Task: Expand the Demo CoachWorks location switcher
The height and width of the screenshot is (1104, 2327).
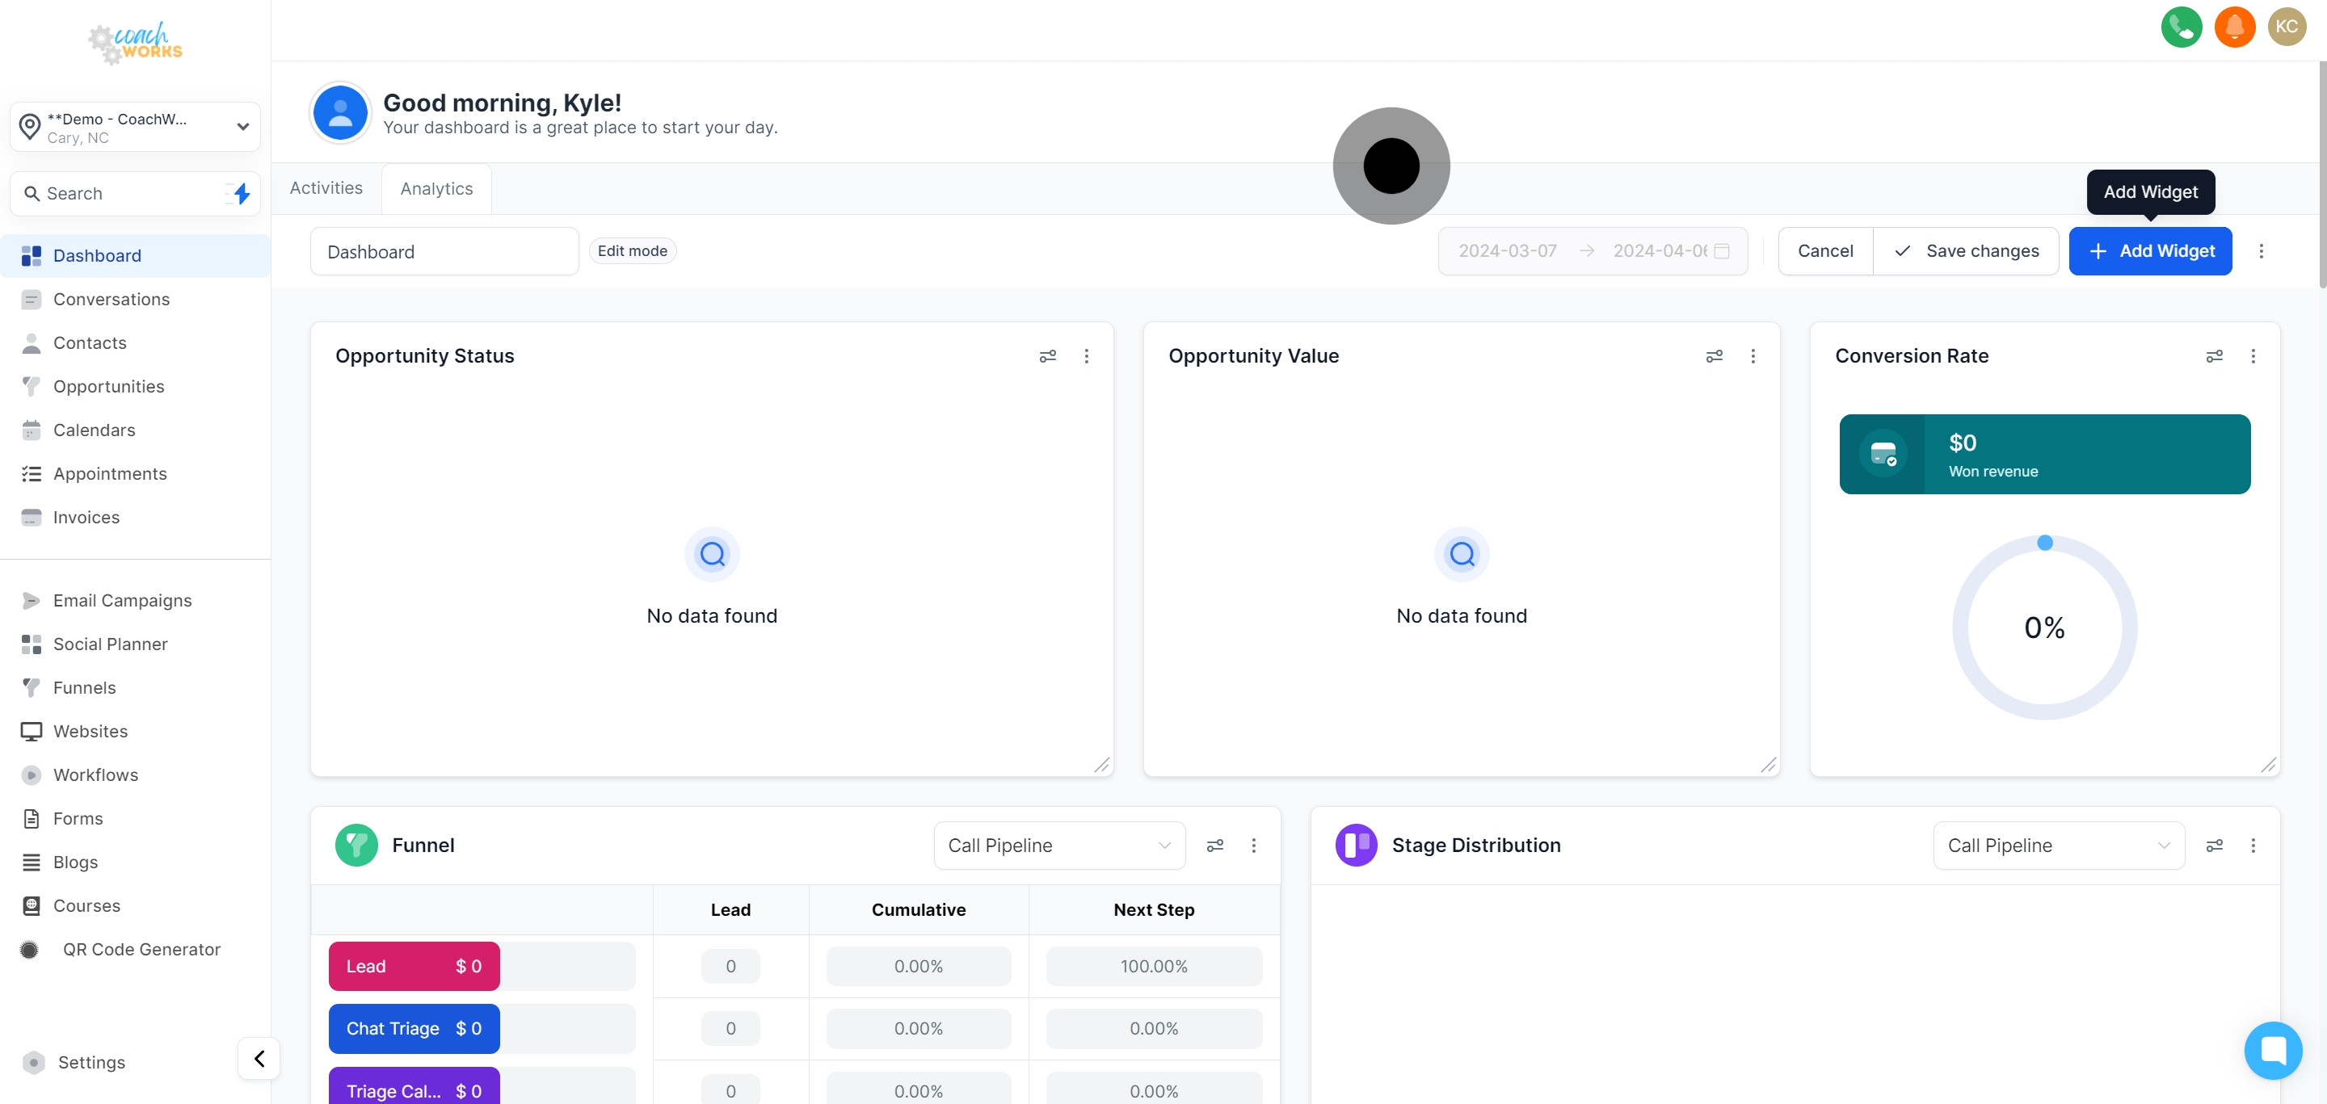Action: point(136,126)
